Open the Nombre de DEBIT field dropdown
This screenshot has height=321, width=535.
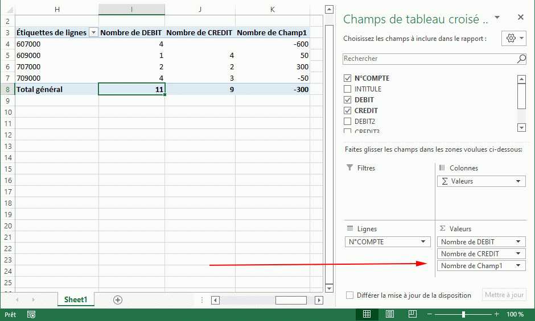coord(518,241)
